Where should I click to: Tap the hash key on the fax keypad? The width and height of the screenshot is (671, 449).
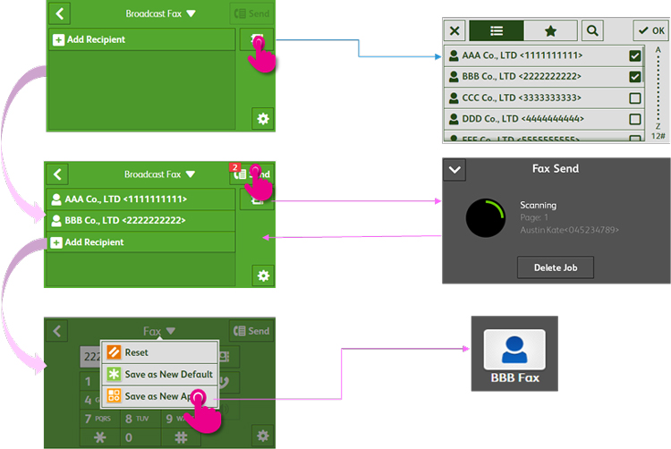tap(181, 437)
